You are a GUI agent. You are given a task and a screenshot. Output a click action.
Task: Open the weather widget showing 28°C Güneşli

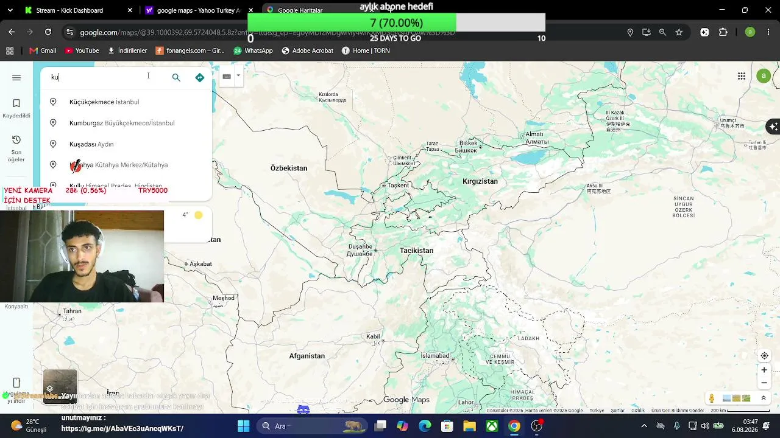[29, 425]
